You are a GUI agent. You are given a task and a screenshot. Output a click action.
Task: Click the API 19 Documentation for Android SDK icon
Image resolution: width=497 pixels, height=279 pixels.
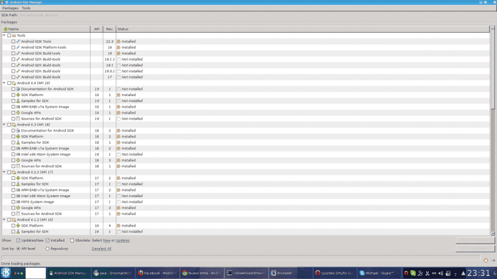pos(18,89)
